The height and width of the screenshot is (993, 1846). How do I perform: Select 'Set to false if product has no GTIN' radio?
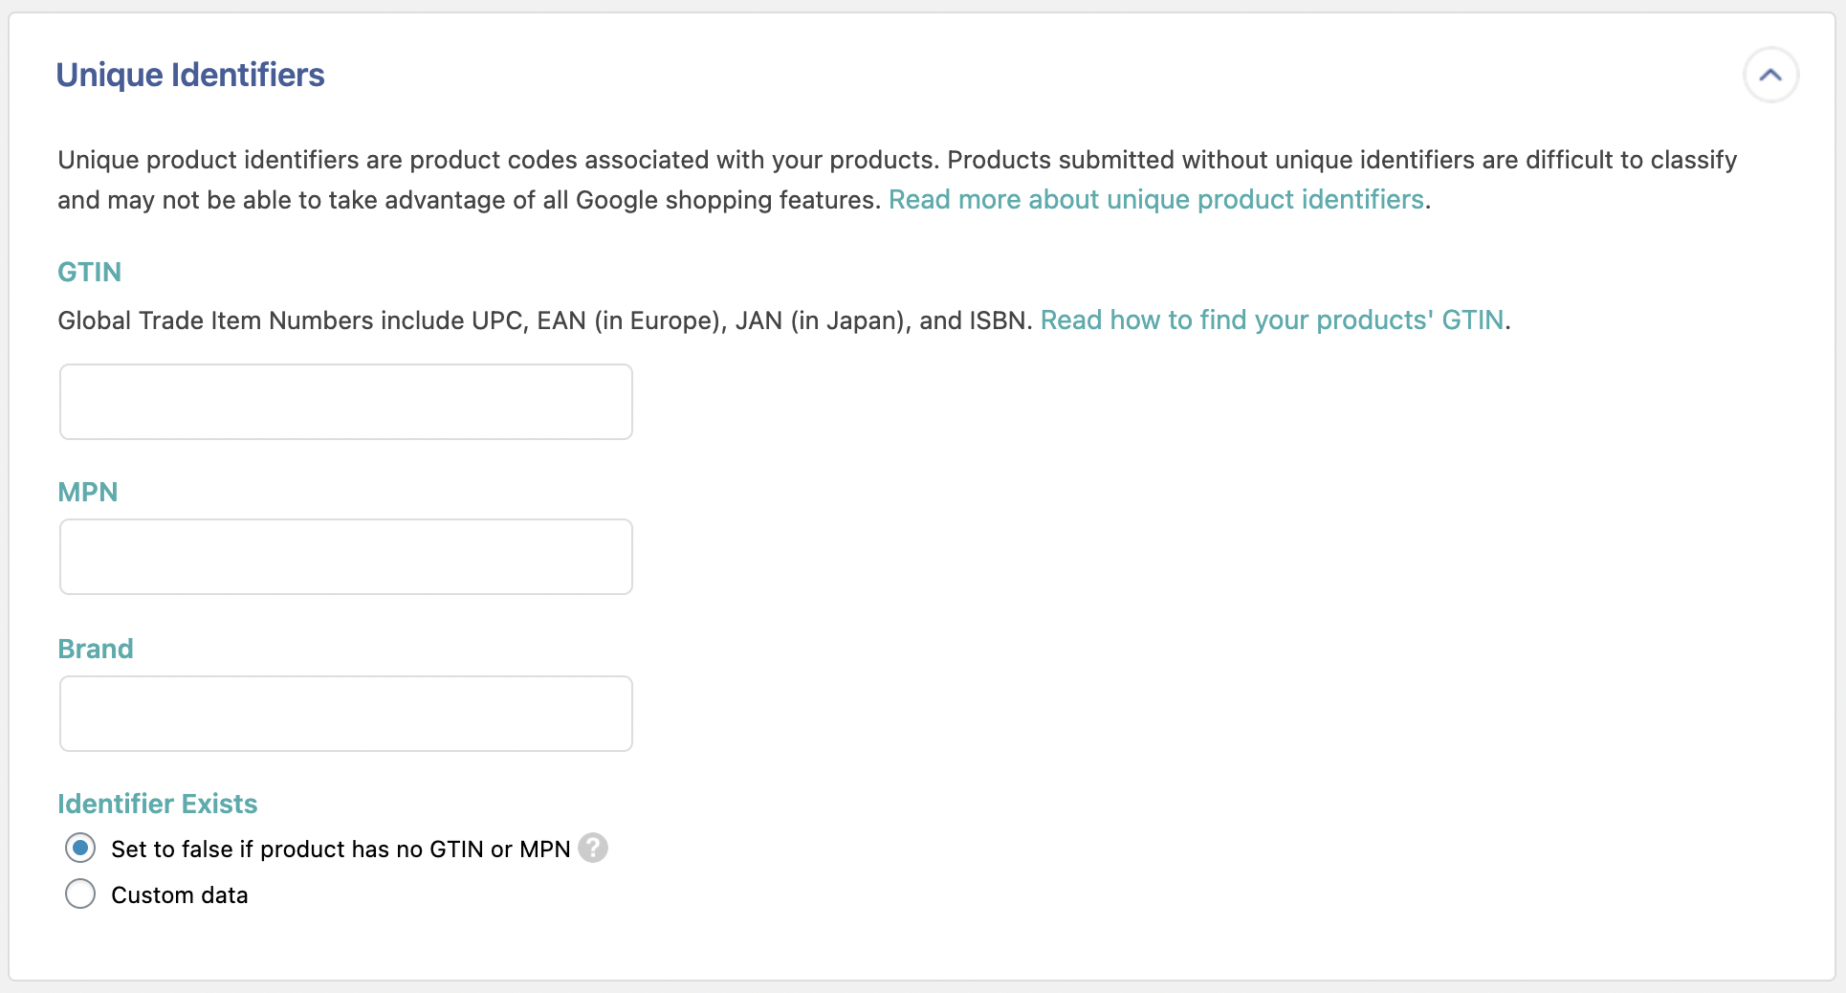coord(80,848)
